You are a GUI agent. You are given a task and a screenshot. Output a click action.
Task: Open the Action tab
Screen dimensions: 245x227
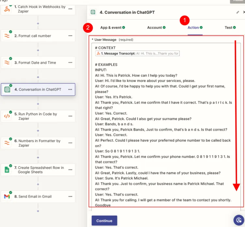(x=195, y=28)
